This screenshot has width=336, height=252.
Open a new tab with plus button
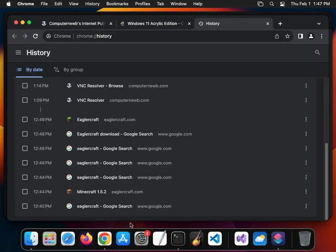[280, 24]
